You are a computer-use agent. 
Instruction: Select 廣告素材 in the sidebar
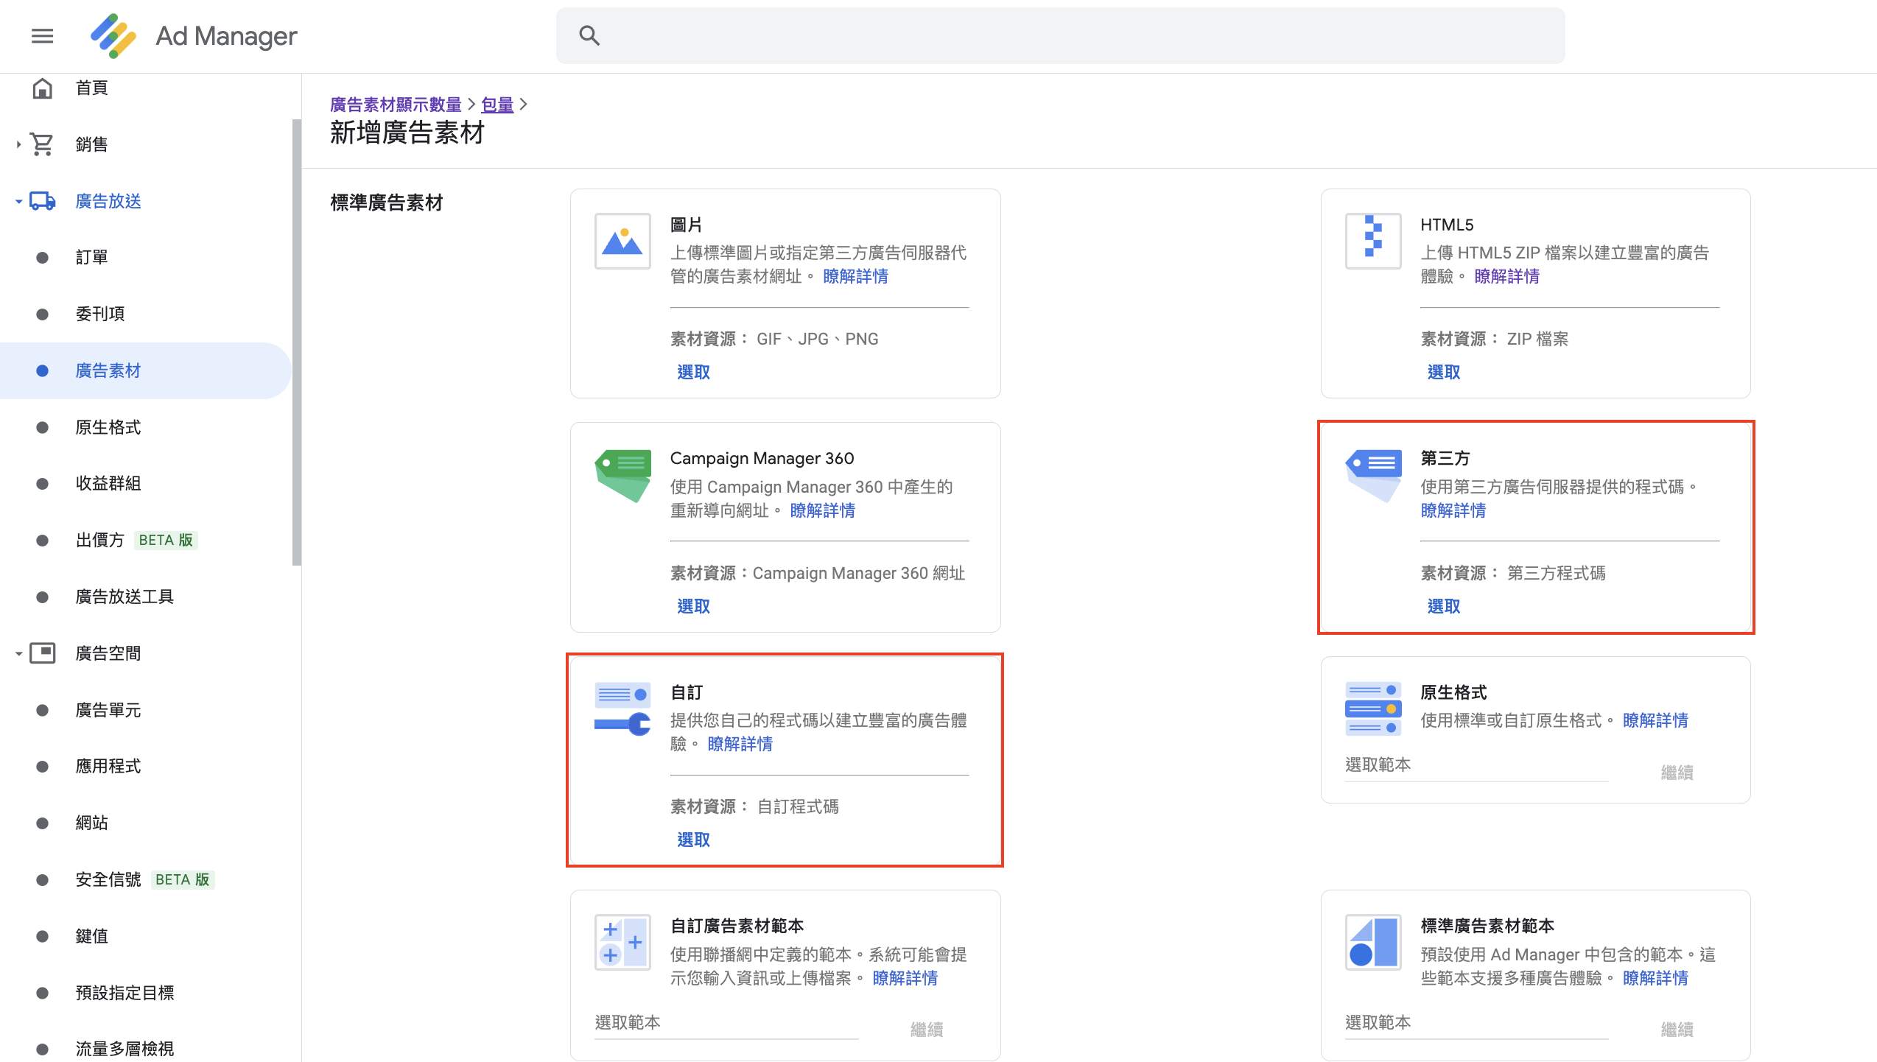146,370
